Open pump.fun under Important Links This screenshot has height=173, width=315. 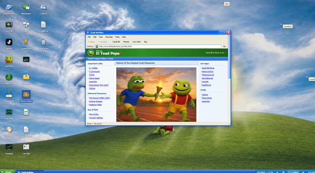(x=93, y=82)
